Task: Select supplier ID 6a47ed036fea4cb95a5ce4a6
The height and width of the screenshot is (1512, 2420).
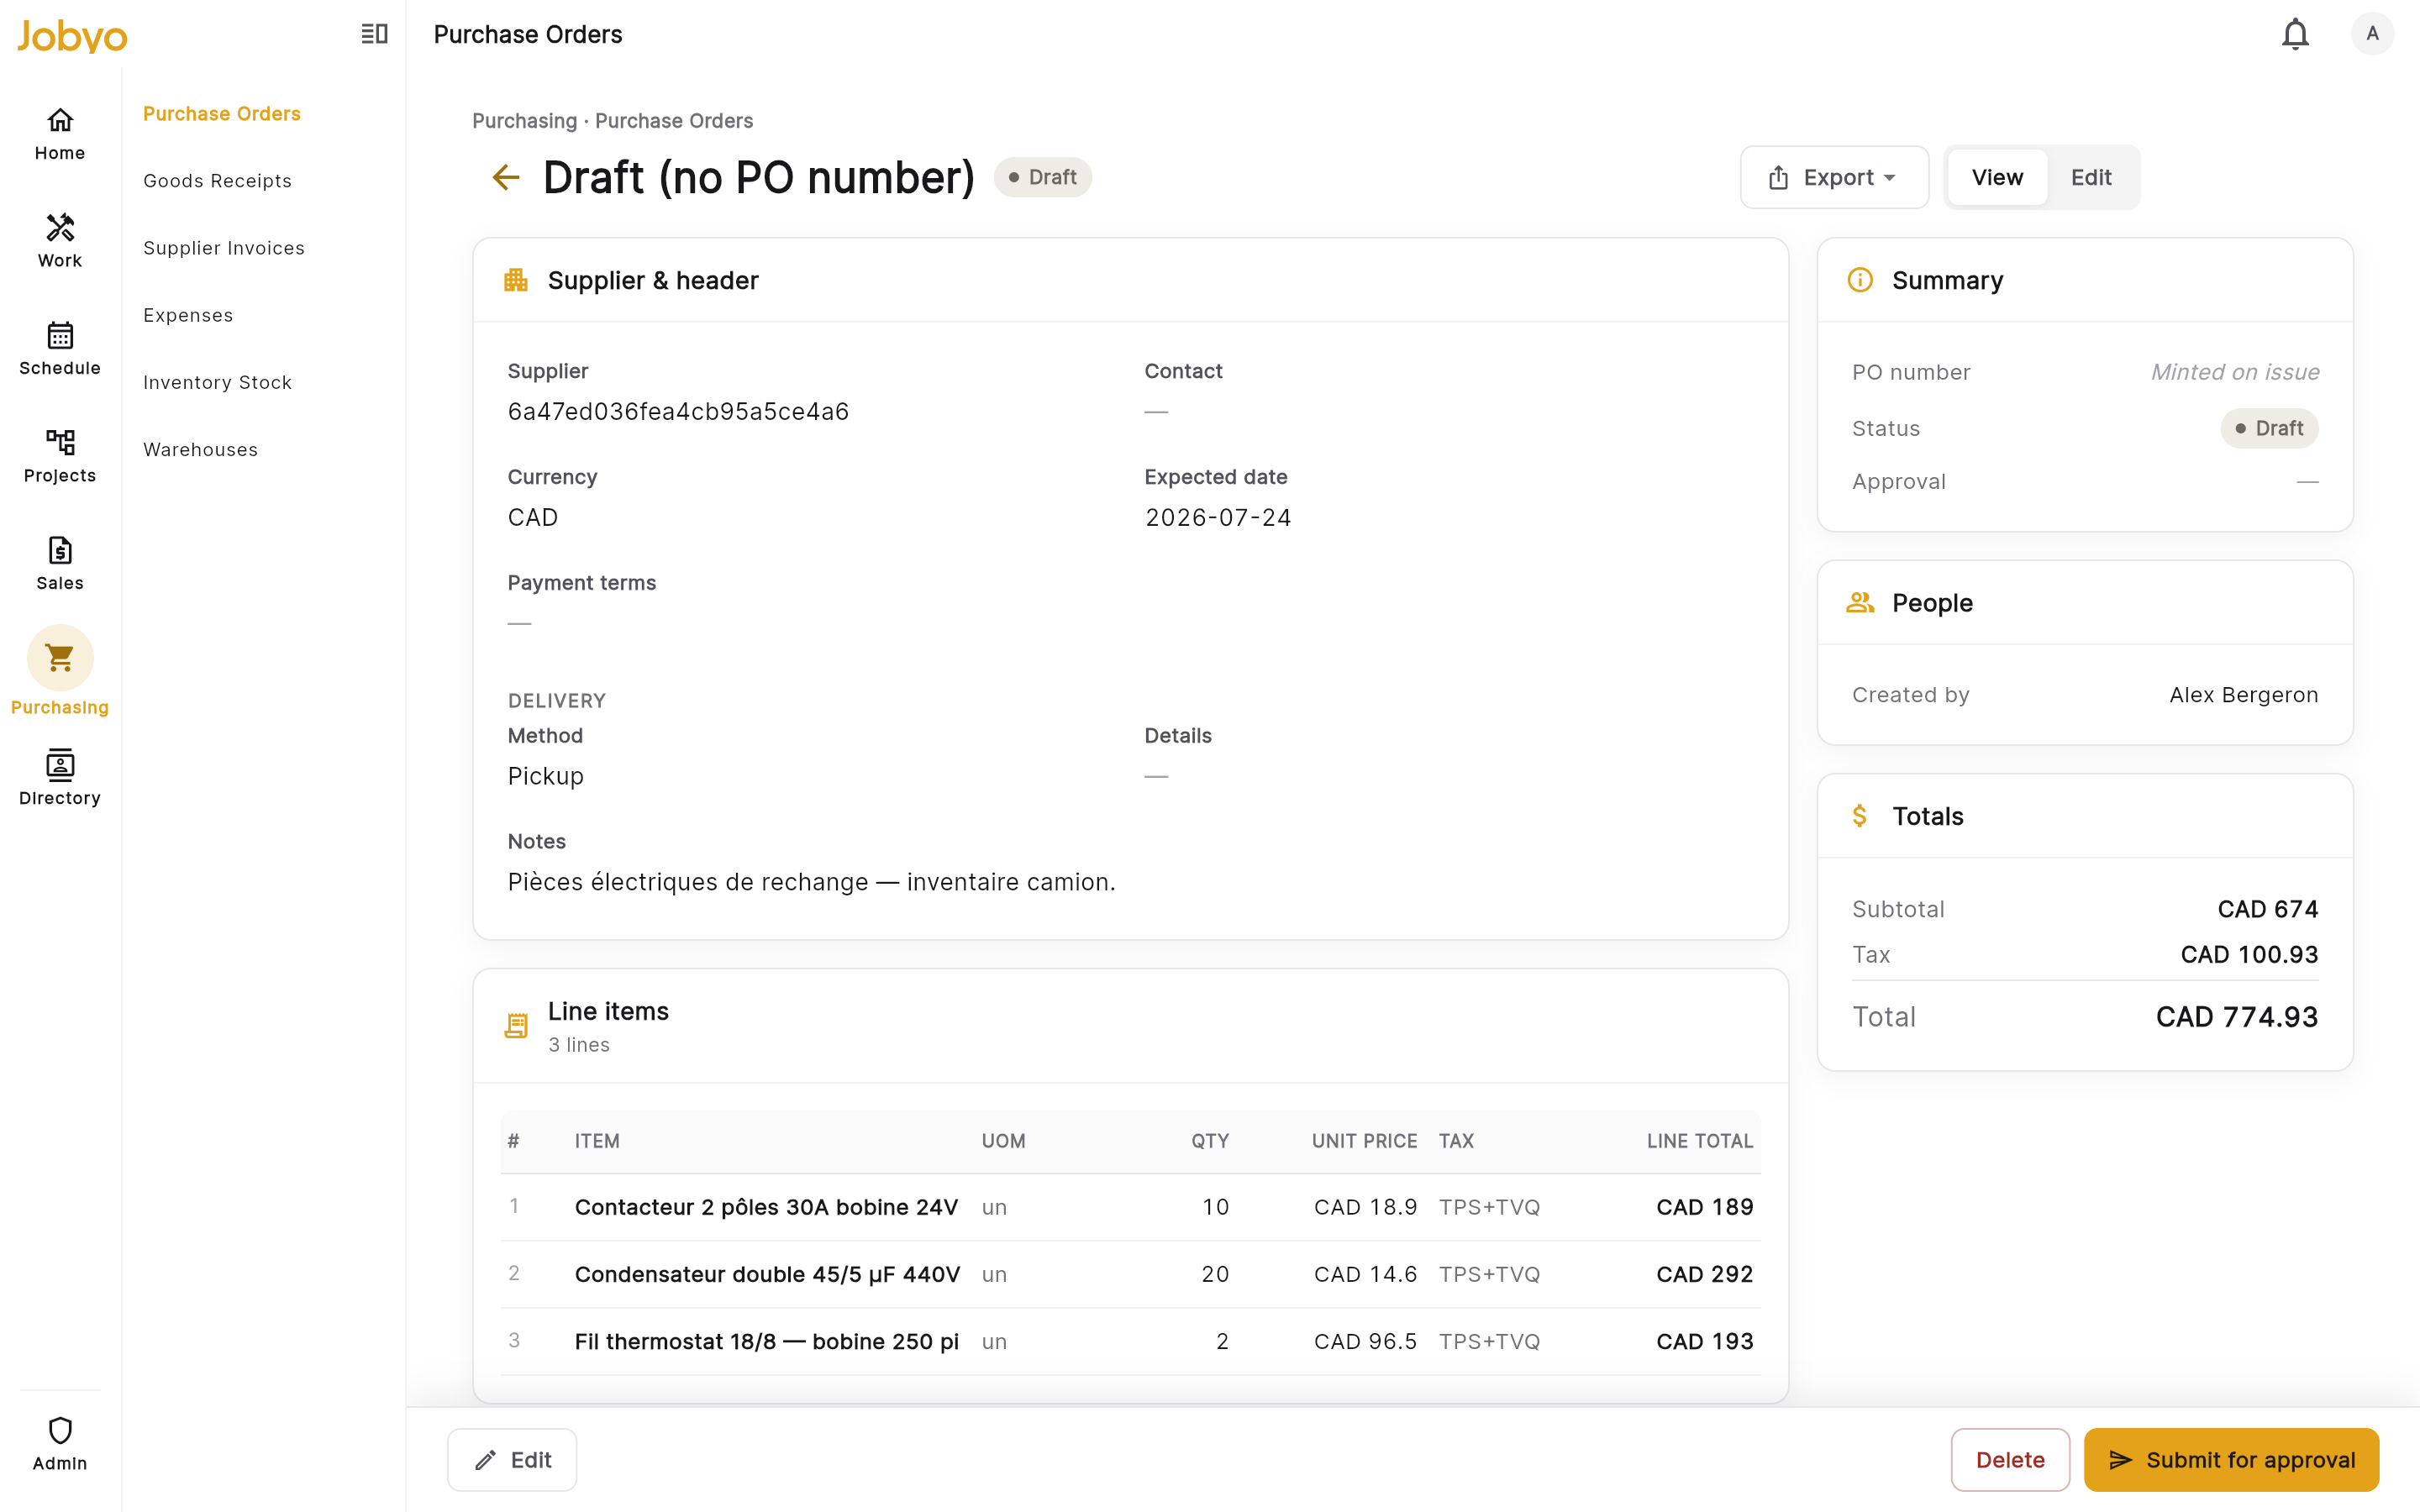Action: tap(678, 411)
